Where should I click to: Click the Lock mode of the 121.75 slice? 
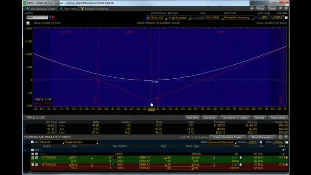coord(62,133)
